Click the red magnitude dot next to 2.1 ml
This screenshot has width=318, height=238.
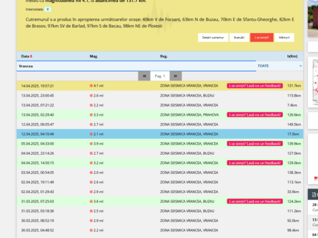[91, 134]
